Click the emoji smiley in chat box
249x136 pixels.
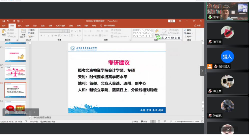point(7,112)
